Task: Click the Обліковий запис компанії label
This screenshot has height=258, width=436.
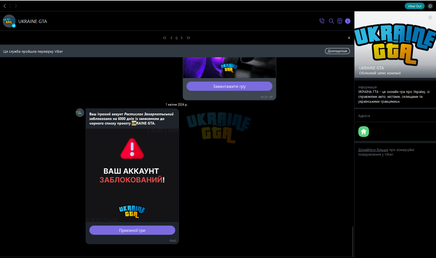Action: coord(380,73)
